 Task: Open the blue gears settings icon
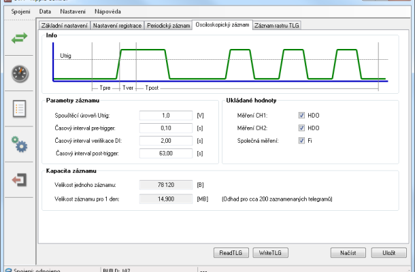click(x=18, y=144)
